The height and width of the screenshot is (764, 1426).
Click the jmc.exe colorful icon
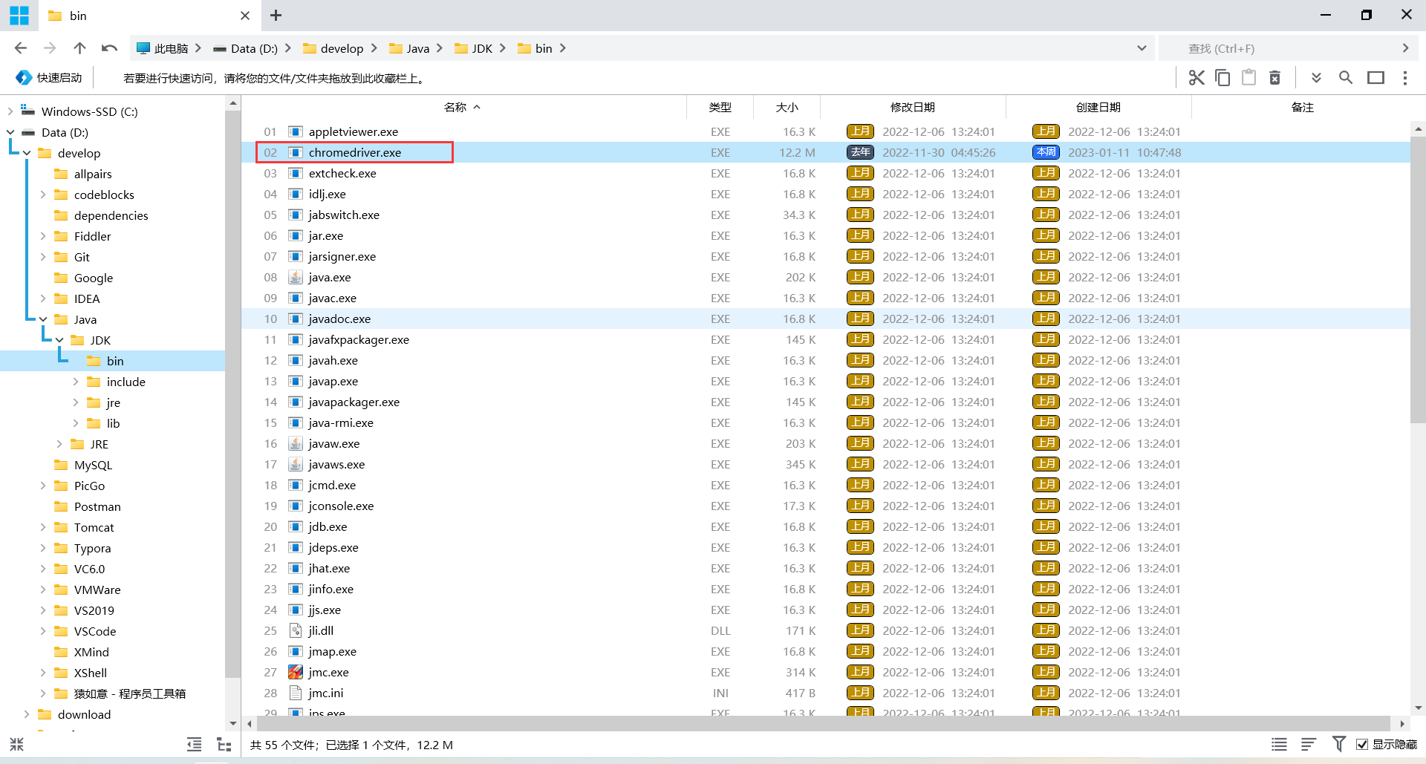(295, 672)
